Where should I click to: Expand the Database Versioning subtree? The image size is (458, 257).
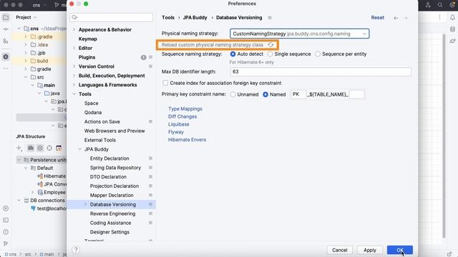click(86, 204)
